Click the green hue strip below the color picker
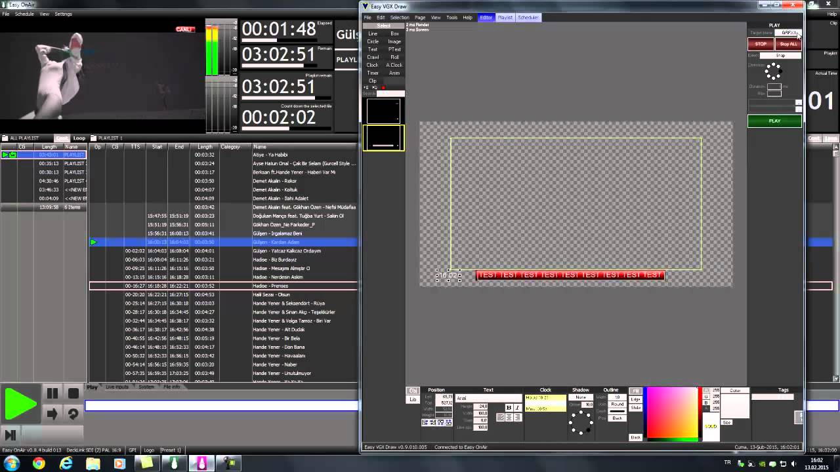The width and height of the screenshot is (840, 472). pyautogui.click(x=672, y=439)
